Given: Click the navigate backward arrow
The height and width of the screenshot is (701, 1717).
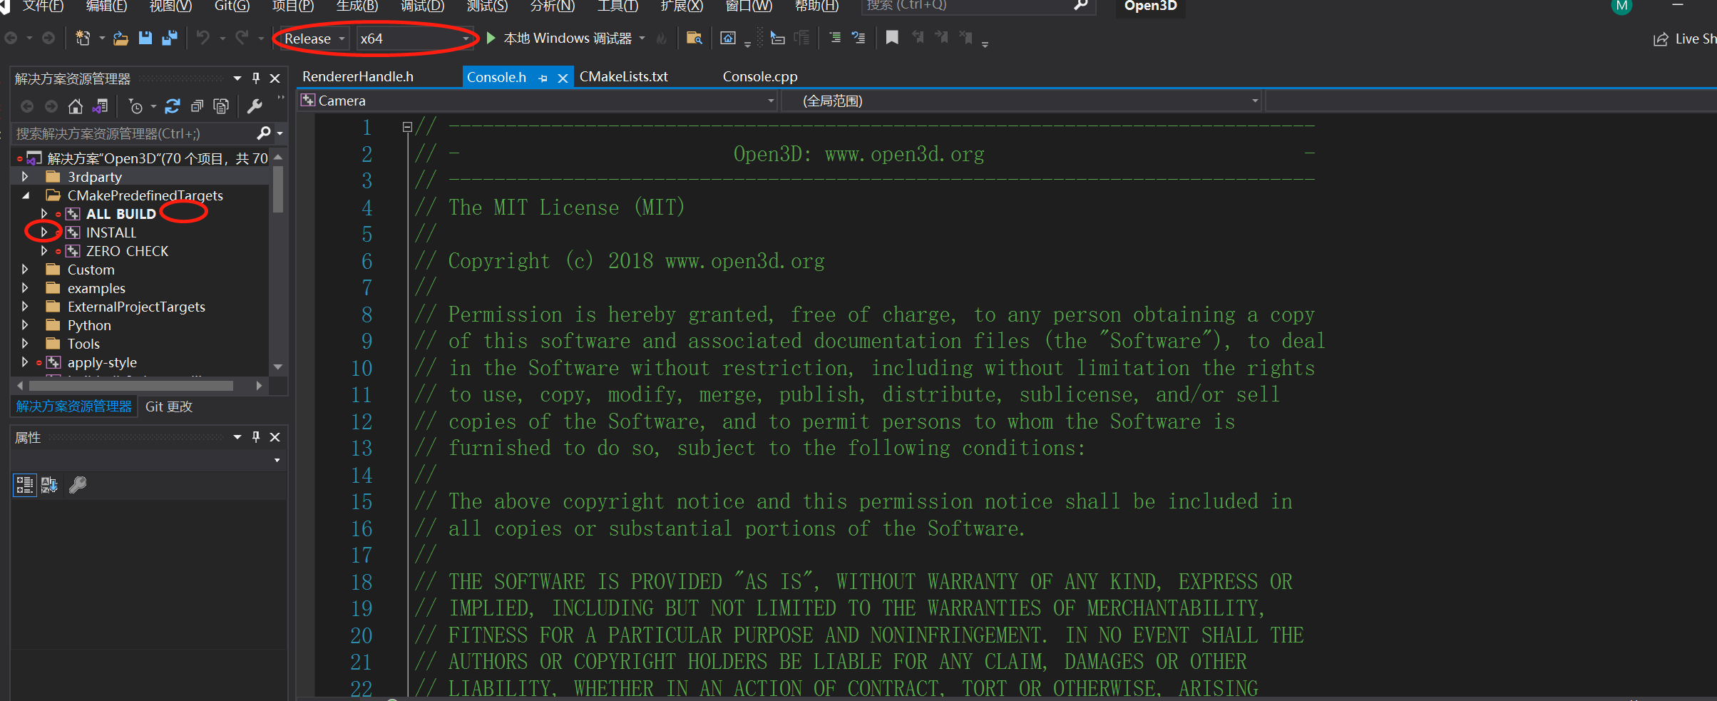Looking at the screenshot, I should click(12, 38).
